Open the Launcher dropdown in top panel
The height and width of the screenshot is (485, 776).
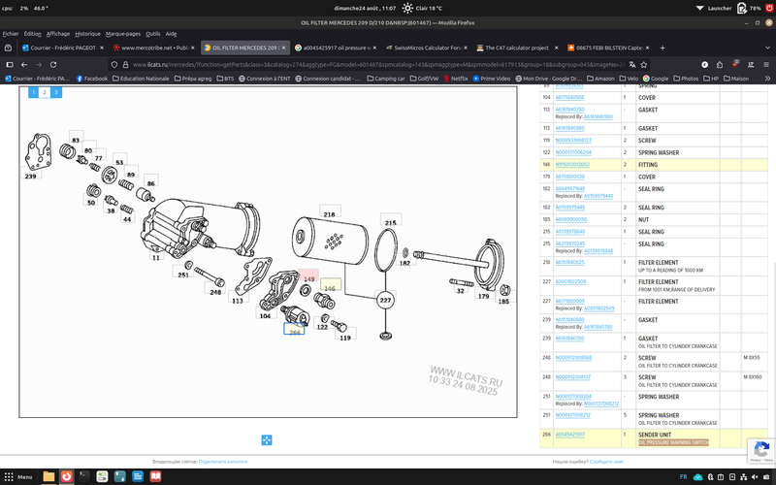pyautogui.click(x=714, y=8)
